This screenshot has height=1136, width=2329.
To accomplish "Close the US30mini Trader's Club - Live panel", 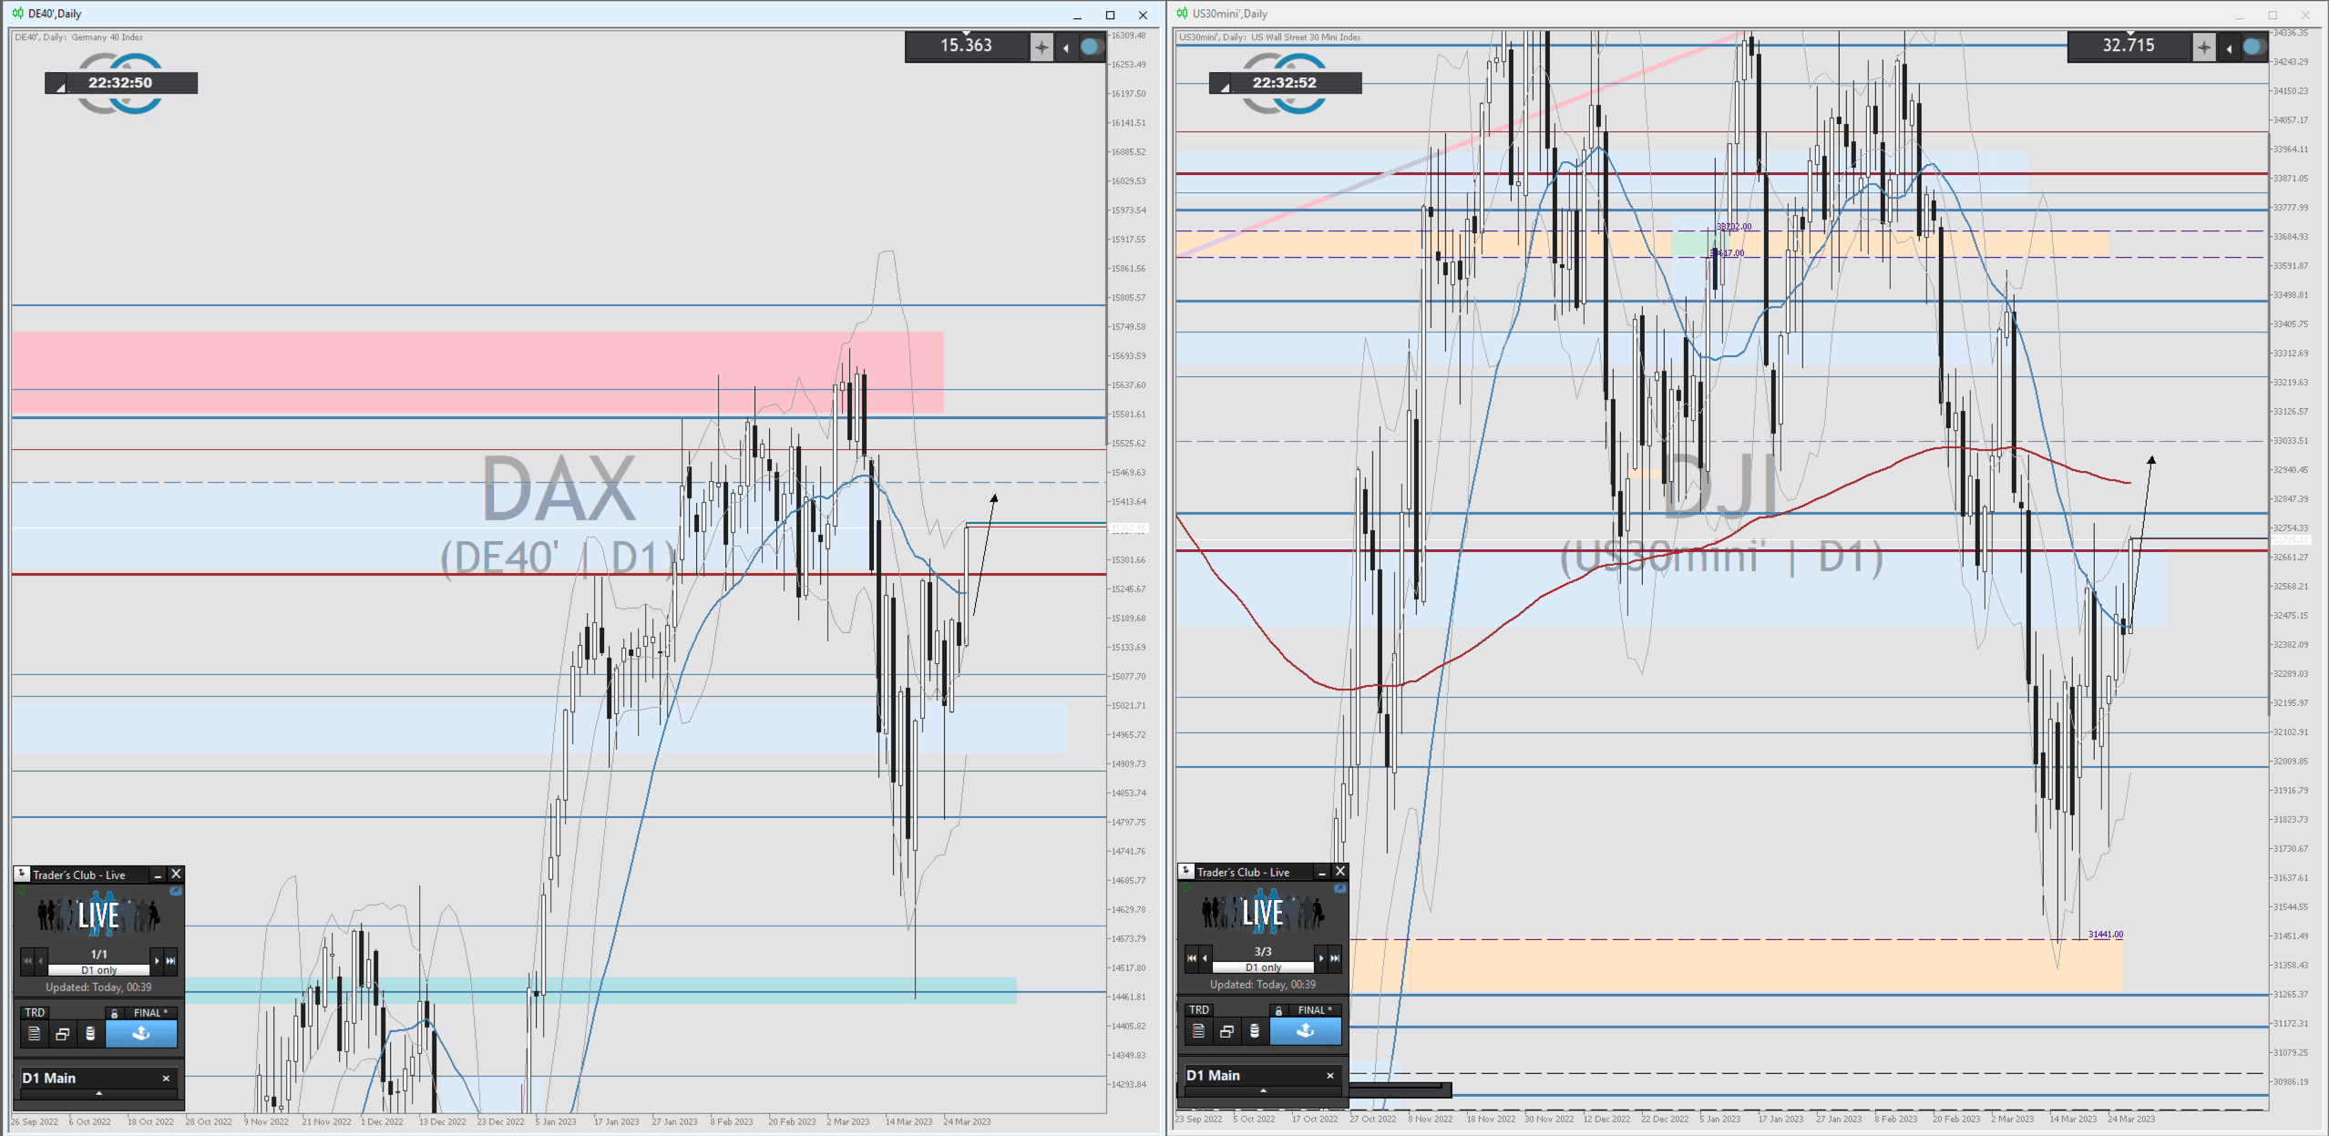I will [x=1340, y=871].
